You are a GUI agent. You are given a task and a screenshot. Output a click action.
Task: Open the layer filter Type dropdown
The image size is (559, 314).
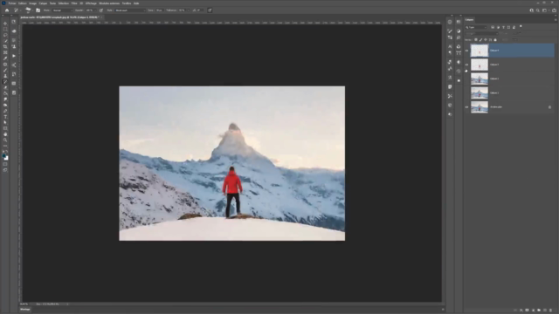[x=476, y=27]
